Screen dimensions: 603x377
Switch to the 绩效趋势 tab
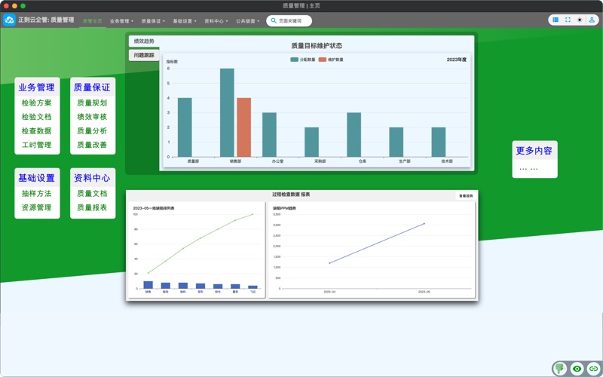(144, 41)
